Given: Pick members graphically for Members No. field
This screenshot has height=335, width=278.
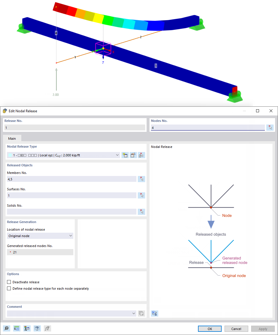Looking at the screenshot, I should click(x=141, y=179).
